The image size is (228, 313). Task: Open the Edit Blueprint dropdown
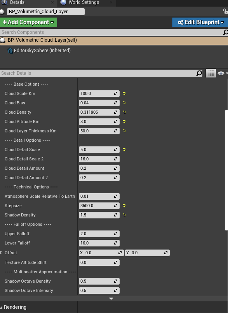click(x=200, y=22)
